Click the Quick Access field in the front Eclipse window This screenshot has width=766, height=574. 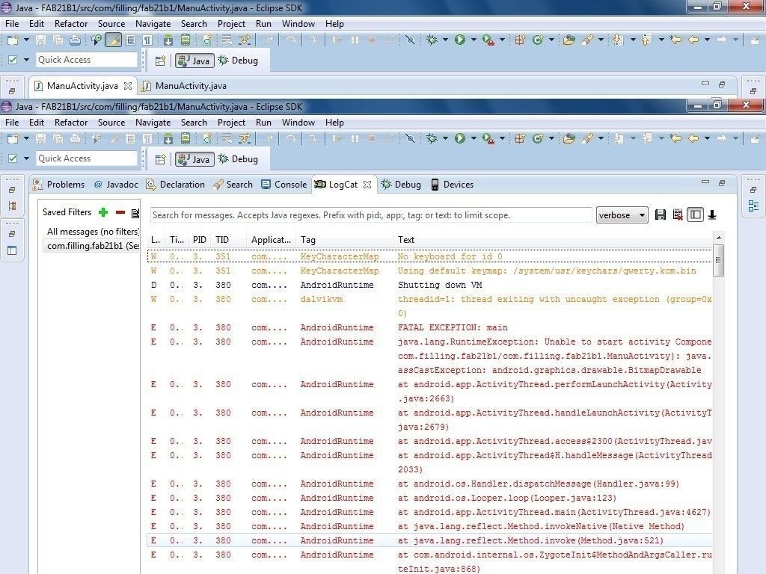pyautogui.click(x=87, y=158)
